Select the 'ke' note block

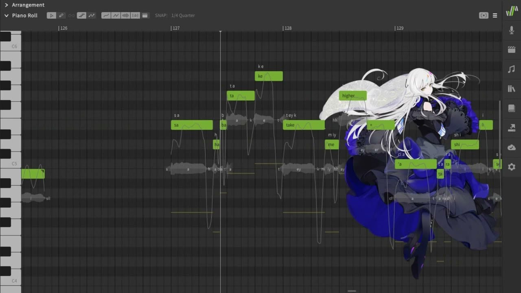click(269, 76)
